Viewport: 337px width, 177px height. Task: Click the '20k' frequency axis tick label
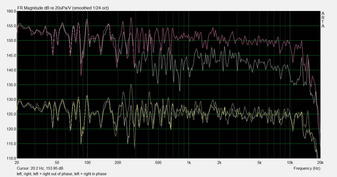click(x=320, y=162)
